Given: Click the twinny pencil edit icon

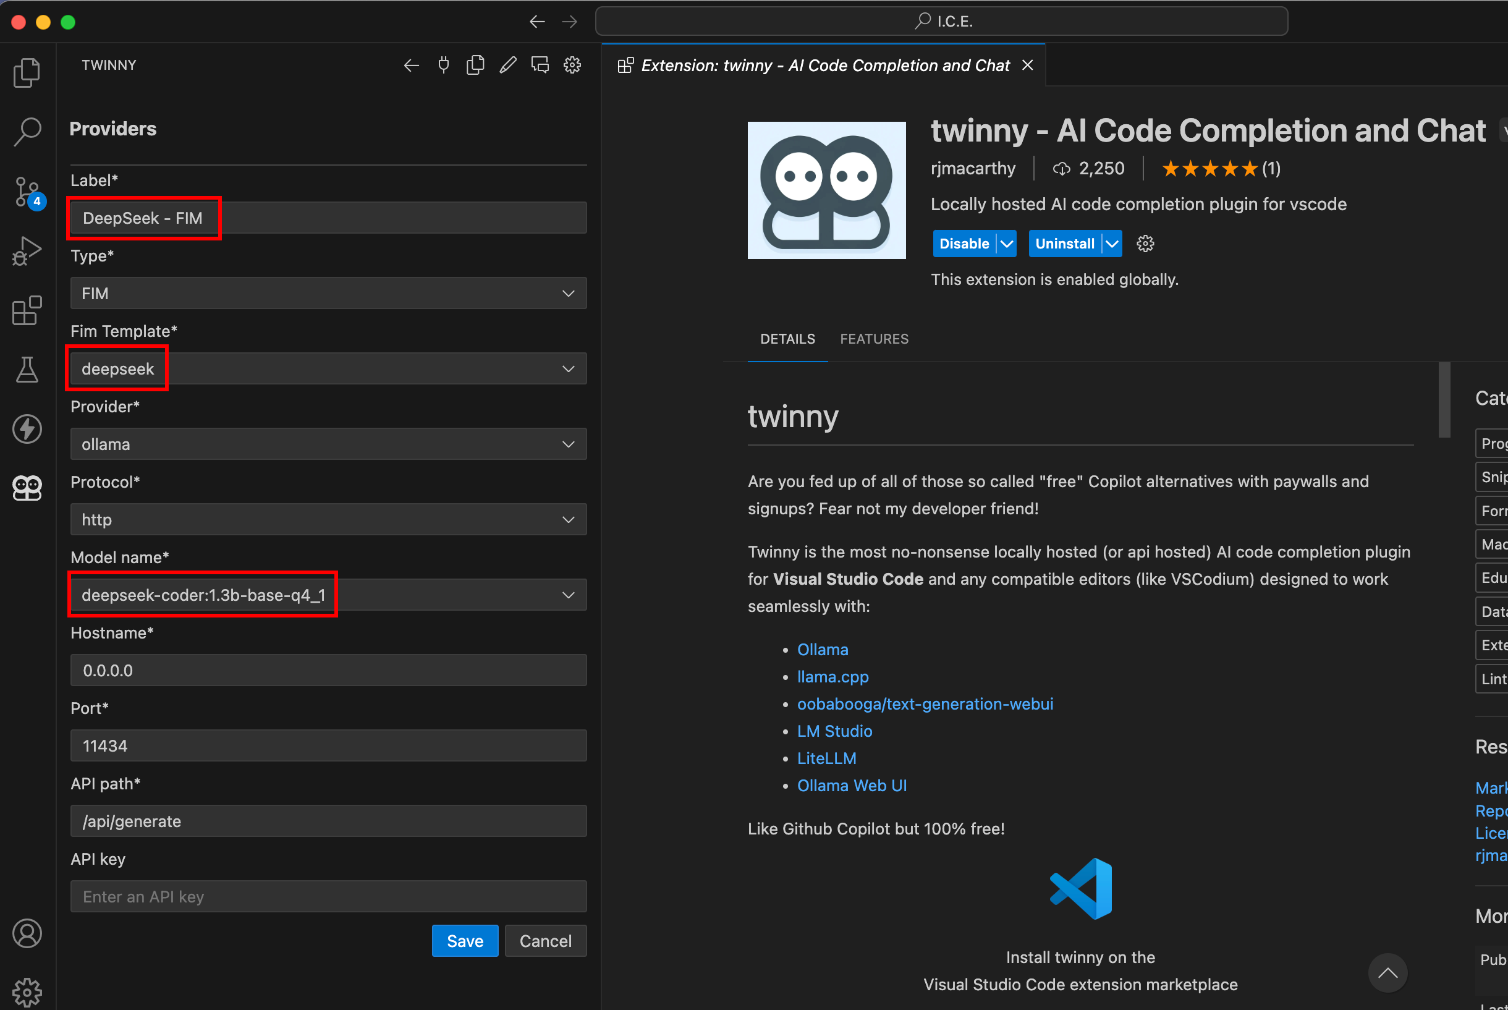Looking at the screenshot, I should click(508, 64).
